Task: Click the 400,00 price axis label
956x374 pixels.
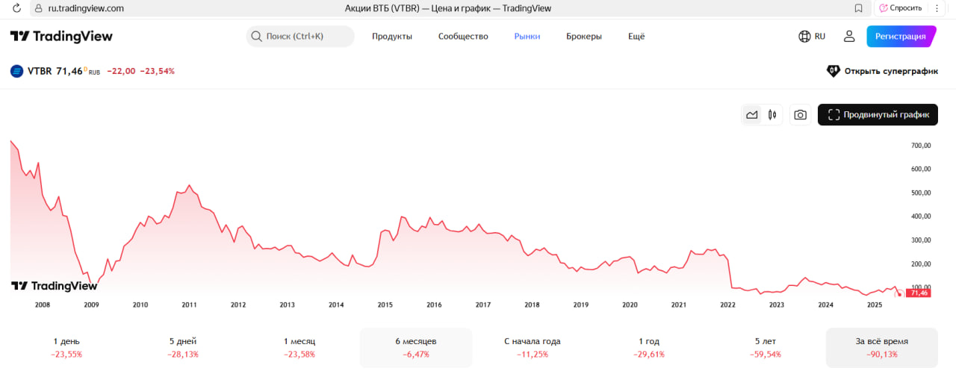Action: coord(922,216)
